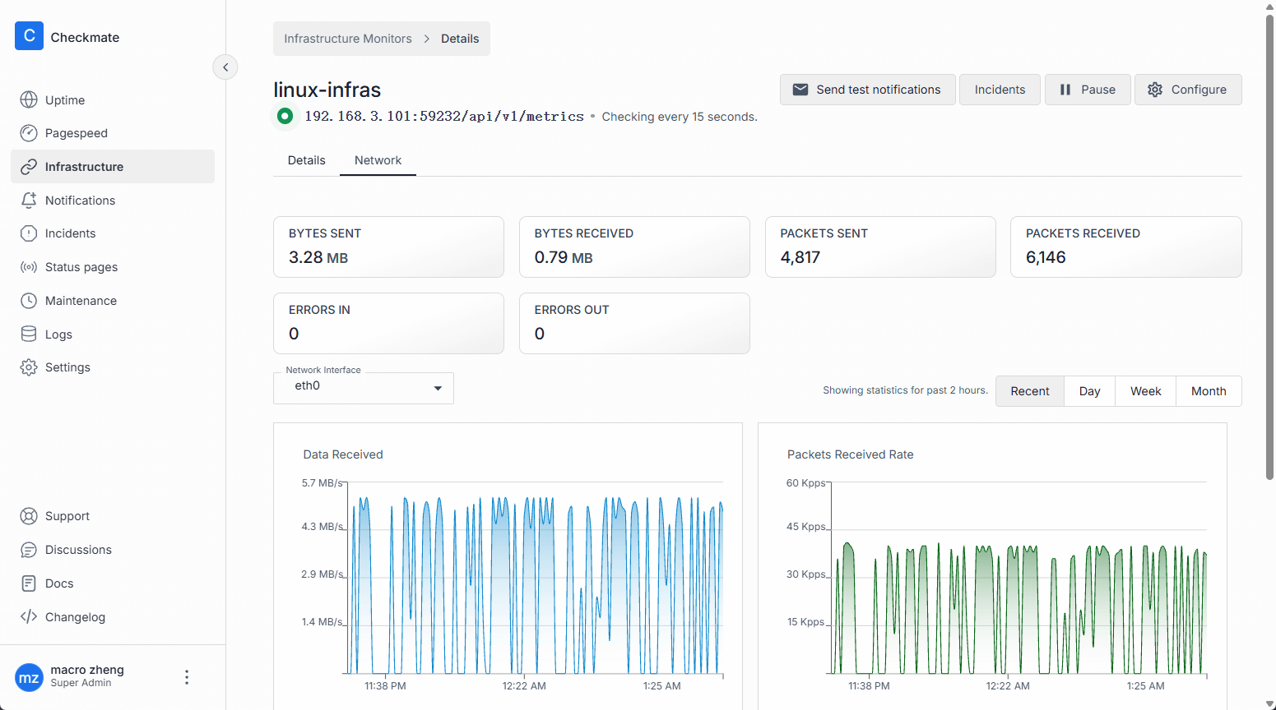Collapse the sidebar with chevron button

[x=225, y=67]
